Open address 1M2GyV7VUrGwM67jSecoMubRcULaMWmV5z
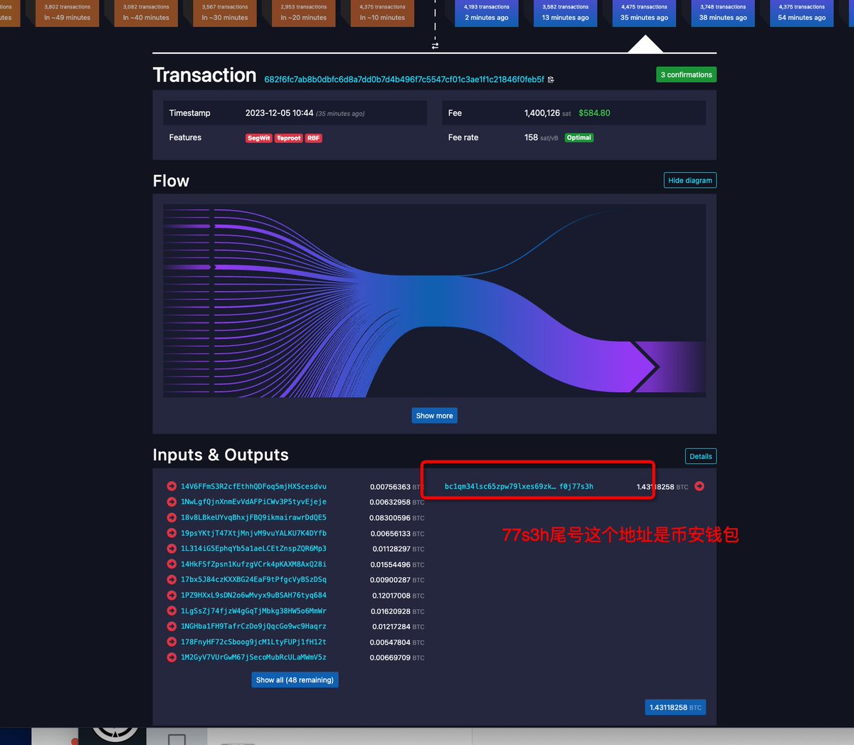This screenshot has width=854, height=745. (253, 657)
